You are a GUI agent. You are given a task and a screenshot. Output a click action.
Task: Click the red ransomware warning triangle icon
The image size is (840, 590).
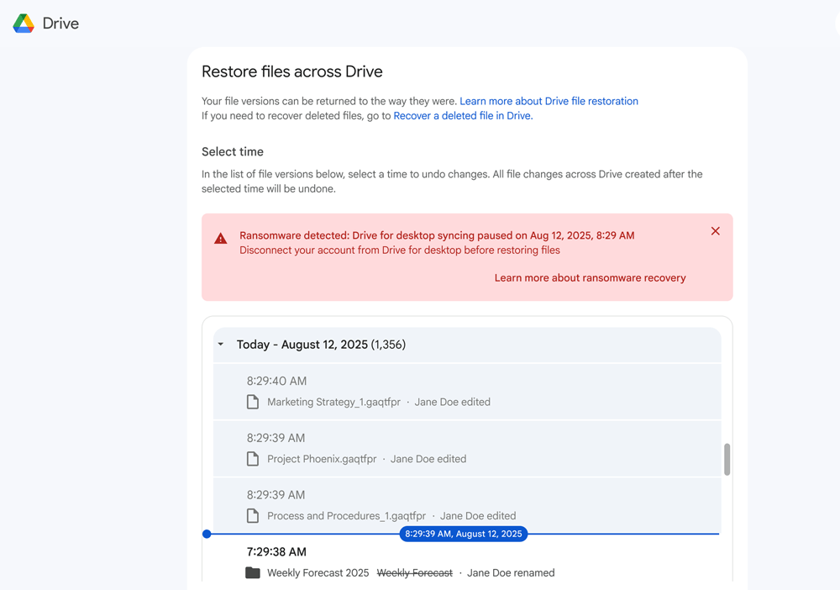point(221,239)
